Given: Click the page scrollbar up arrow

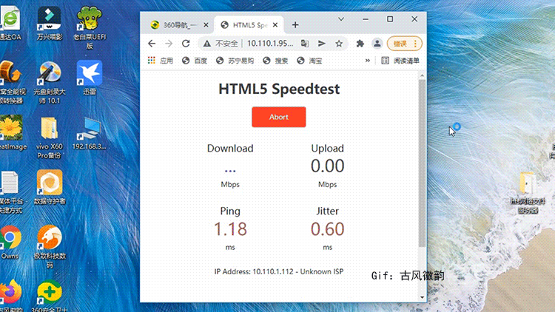Looking at the screenshot, I should click(422, 75).
